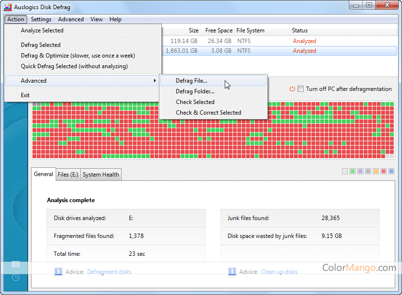The height and width of the screenshot is (295, 402).
Task: Click the purple legend color swatch
Action: pyautogui.click(x=360, y=171)
